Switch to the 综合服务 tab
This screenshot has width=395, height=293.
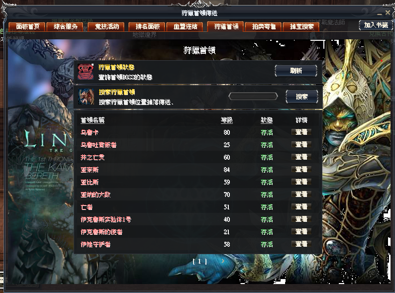(65, 27)
